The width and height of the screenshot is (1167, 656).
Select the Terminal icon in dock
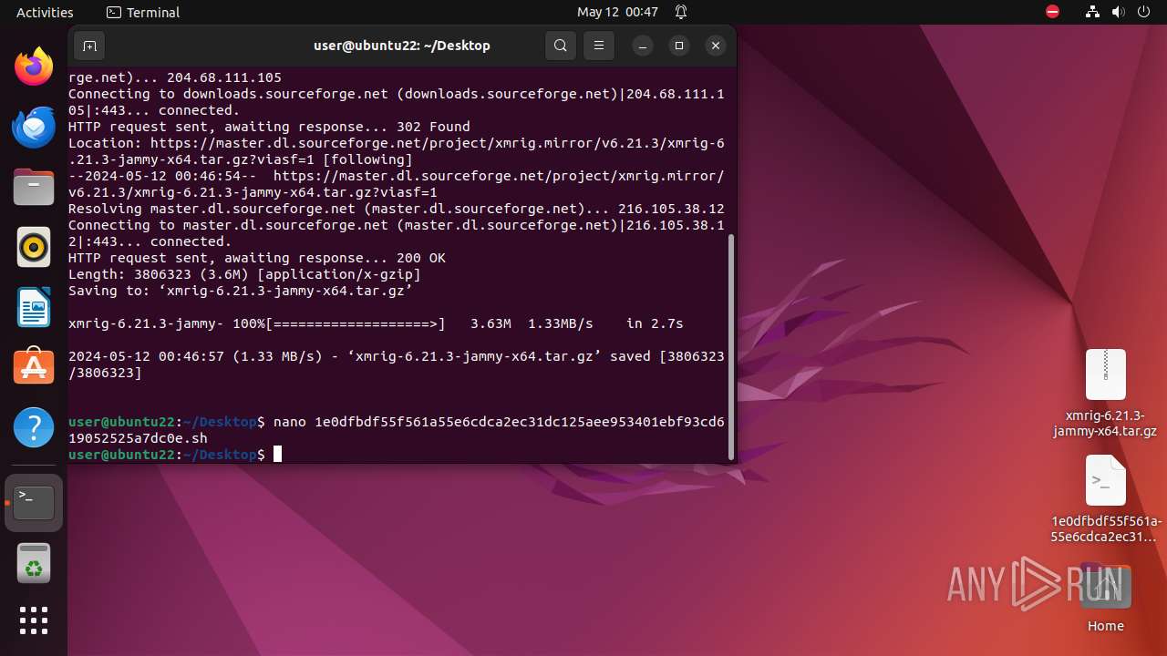(x=34, y=502)
